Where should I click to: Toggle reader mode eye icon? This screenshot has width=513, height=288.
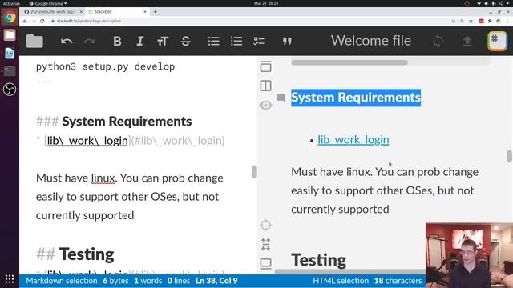pos(265,105)
